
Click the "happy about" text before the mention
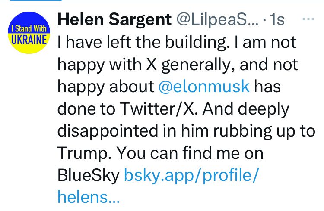coord(105,87)
